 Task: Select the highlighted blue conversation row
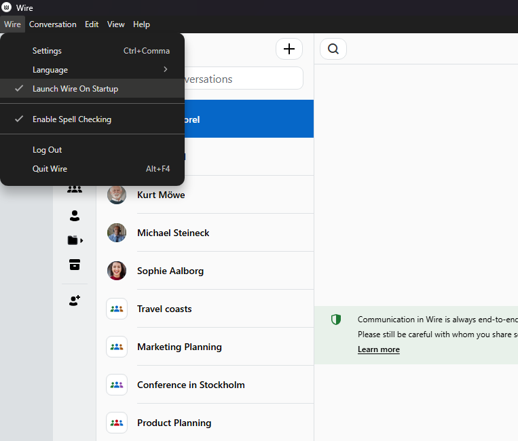(x=248, y=119)
